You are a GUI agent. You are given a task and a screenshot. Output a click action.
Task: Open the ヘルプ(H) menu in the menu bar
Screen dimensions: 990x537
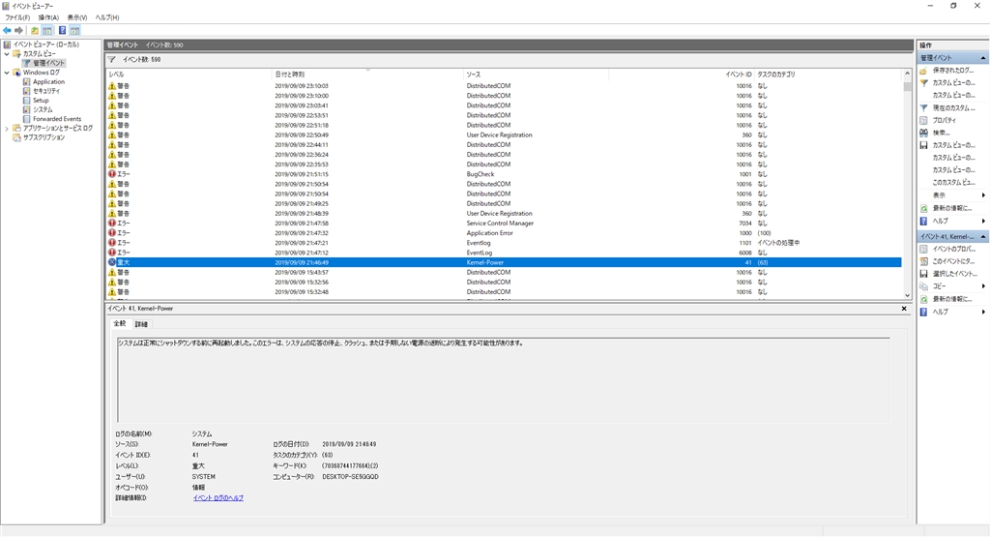[x=106, y=17]
